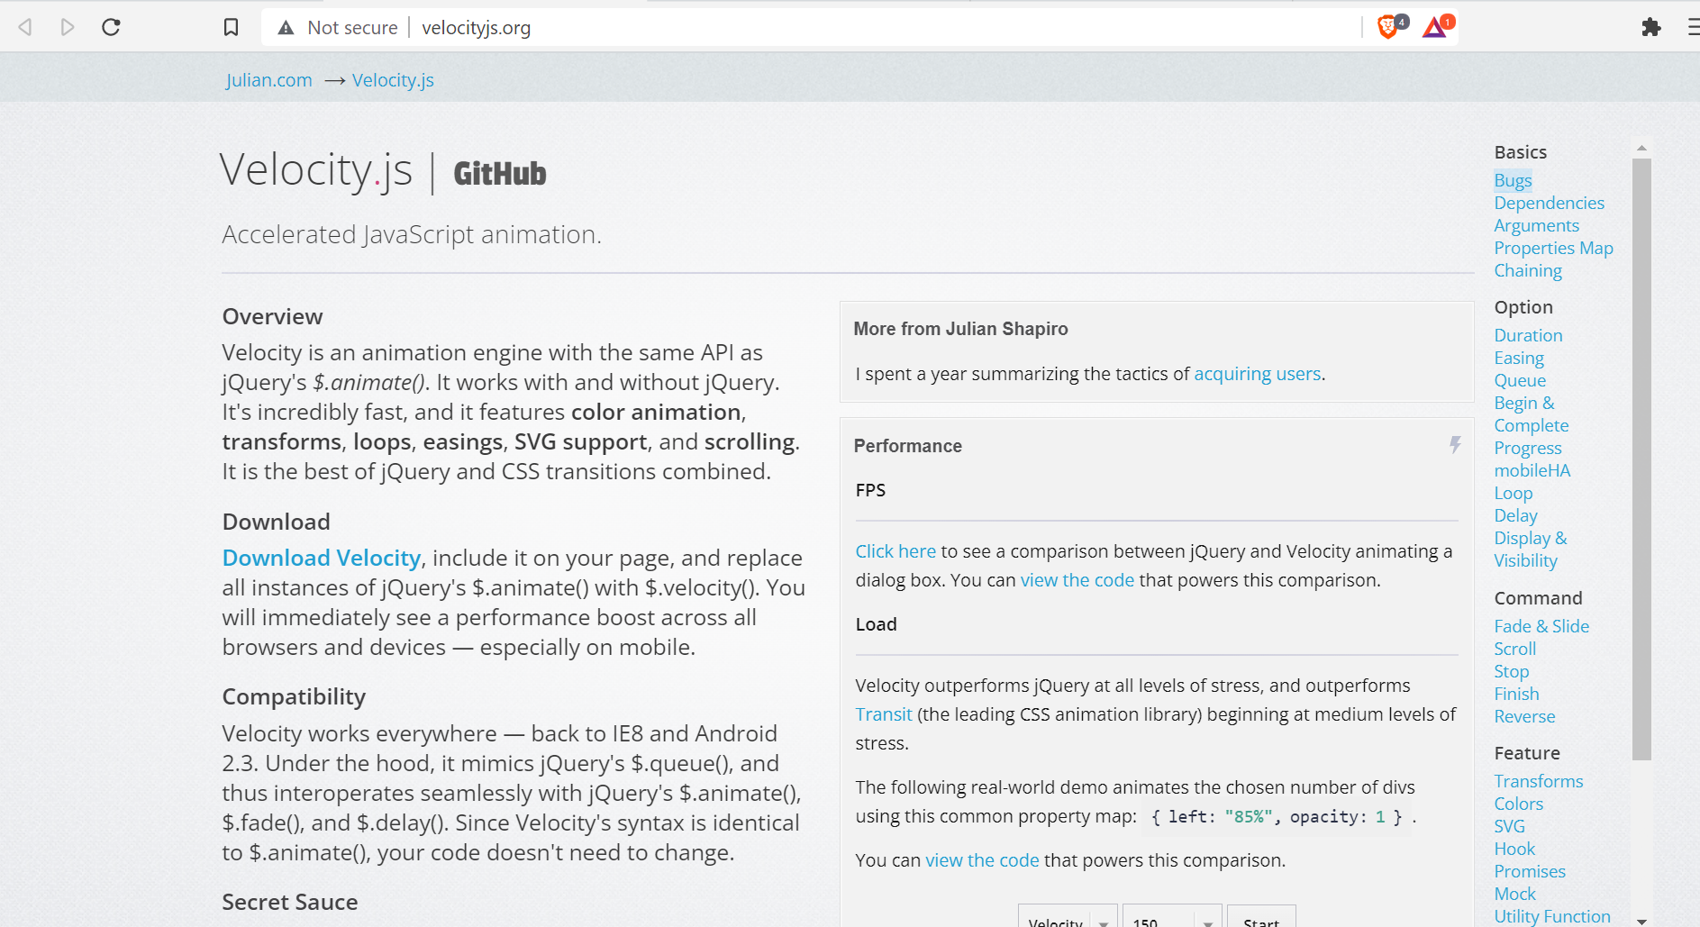Screen dimensions: 1700x927
Task: Jump to Transforms in the sidebar
Action: tap(1539, 781)
